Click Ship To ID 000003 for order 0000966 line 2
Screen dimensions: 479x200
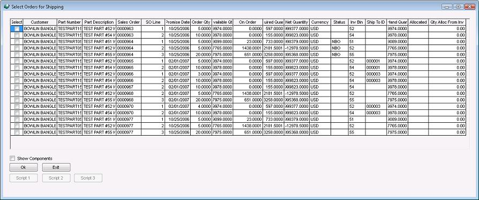[x=376, y=80]
